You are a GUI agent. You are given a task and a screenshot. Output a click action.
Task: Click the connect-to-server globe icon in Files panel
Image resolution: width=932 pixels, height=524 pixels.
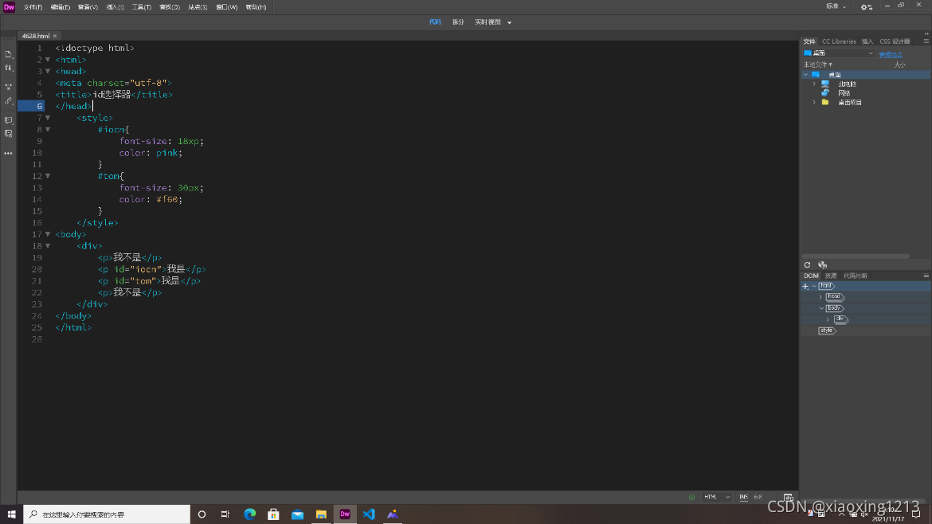tap(823, 265)
